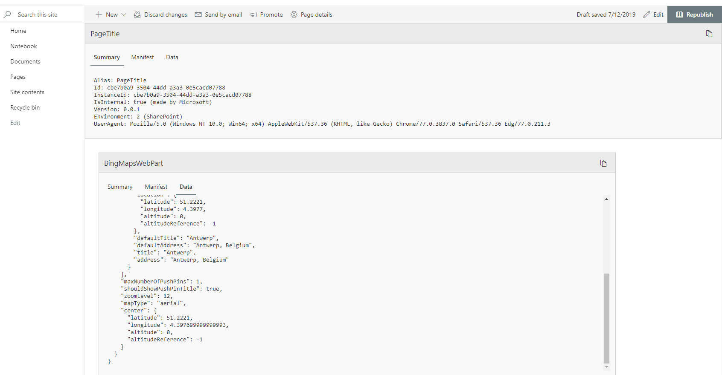Go to Site contents

pyautogui.click(x=27, y=92)
